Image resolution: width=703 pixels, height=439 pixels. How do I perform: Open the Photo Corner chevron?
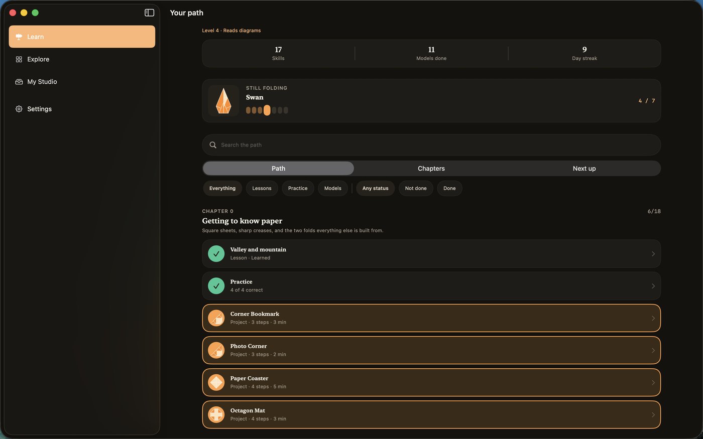point(653,350)
